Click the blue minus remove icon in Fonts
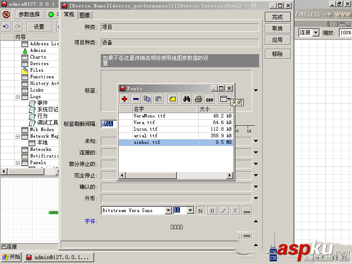The height and width of the screenshot is (264, 352). pos(136,99)
